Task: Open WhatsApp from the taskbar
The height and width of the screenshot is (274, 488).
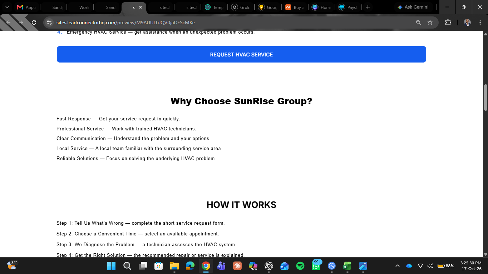Action: (x=316, y=266)
